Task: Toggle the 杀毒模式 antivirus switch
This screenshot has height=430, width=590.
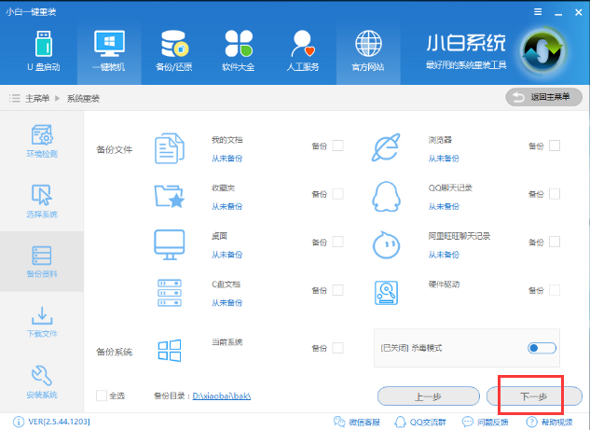Action: point(540,348)
